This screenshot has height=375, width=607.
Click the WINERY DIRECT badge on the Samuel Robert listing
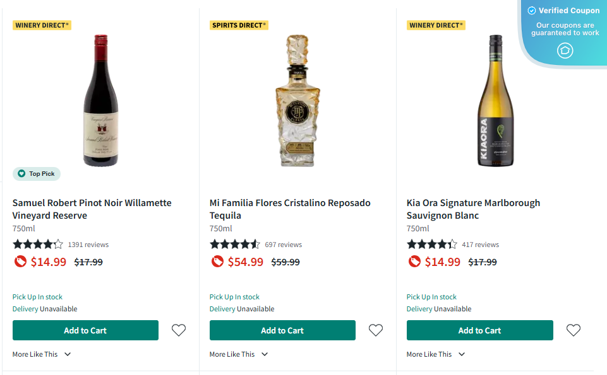click(x=42, y=25)
